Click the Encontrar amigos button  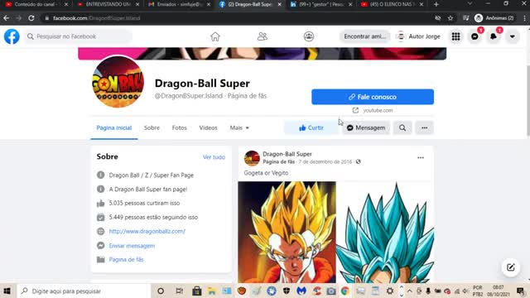364,36
